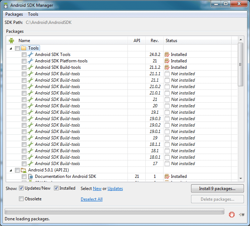250x226 pixels.
Task: Click the Deselect All link
Action: [91, 199]
